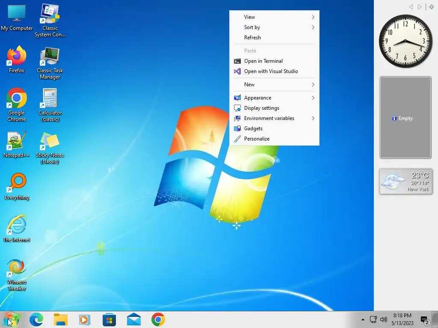This screenshot has height=328, width=438.
Task: Open the Mail app from taskbar
Action: 134,319
